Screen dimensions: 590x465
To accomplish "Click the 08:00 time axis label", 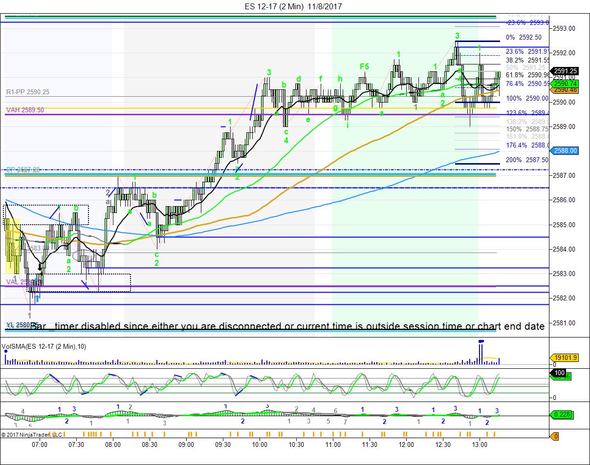I will click(113, 444).
